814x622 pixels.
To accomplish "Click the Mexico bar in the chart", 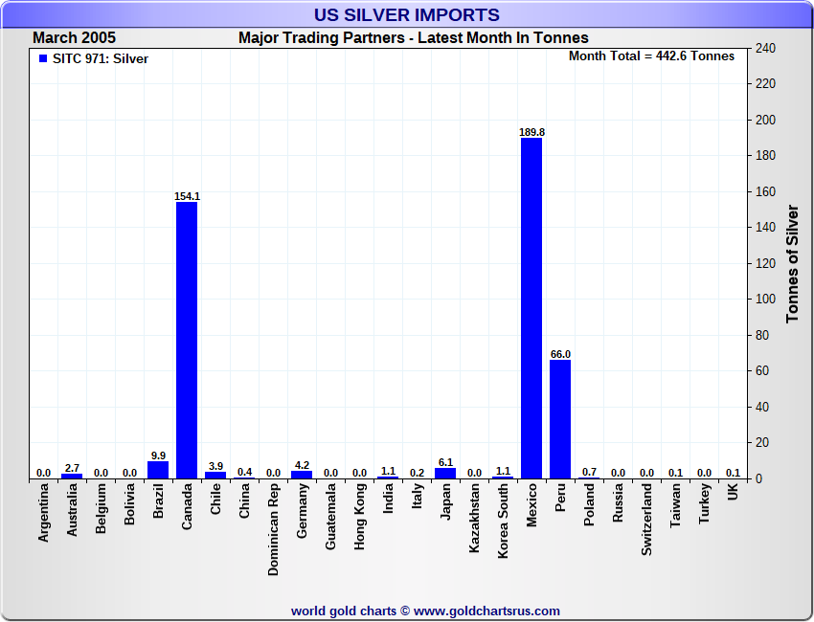I will coord(531,308).
